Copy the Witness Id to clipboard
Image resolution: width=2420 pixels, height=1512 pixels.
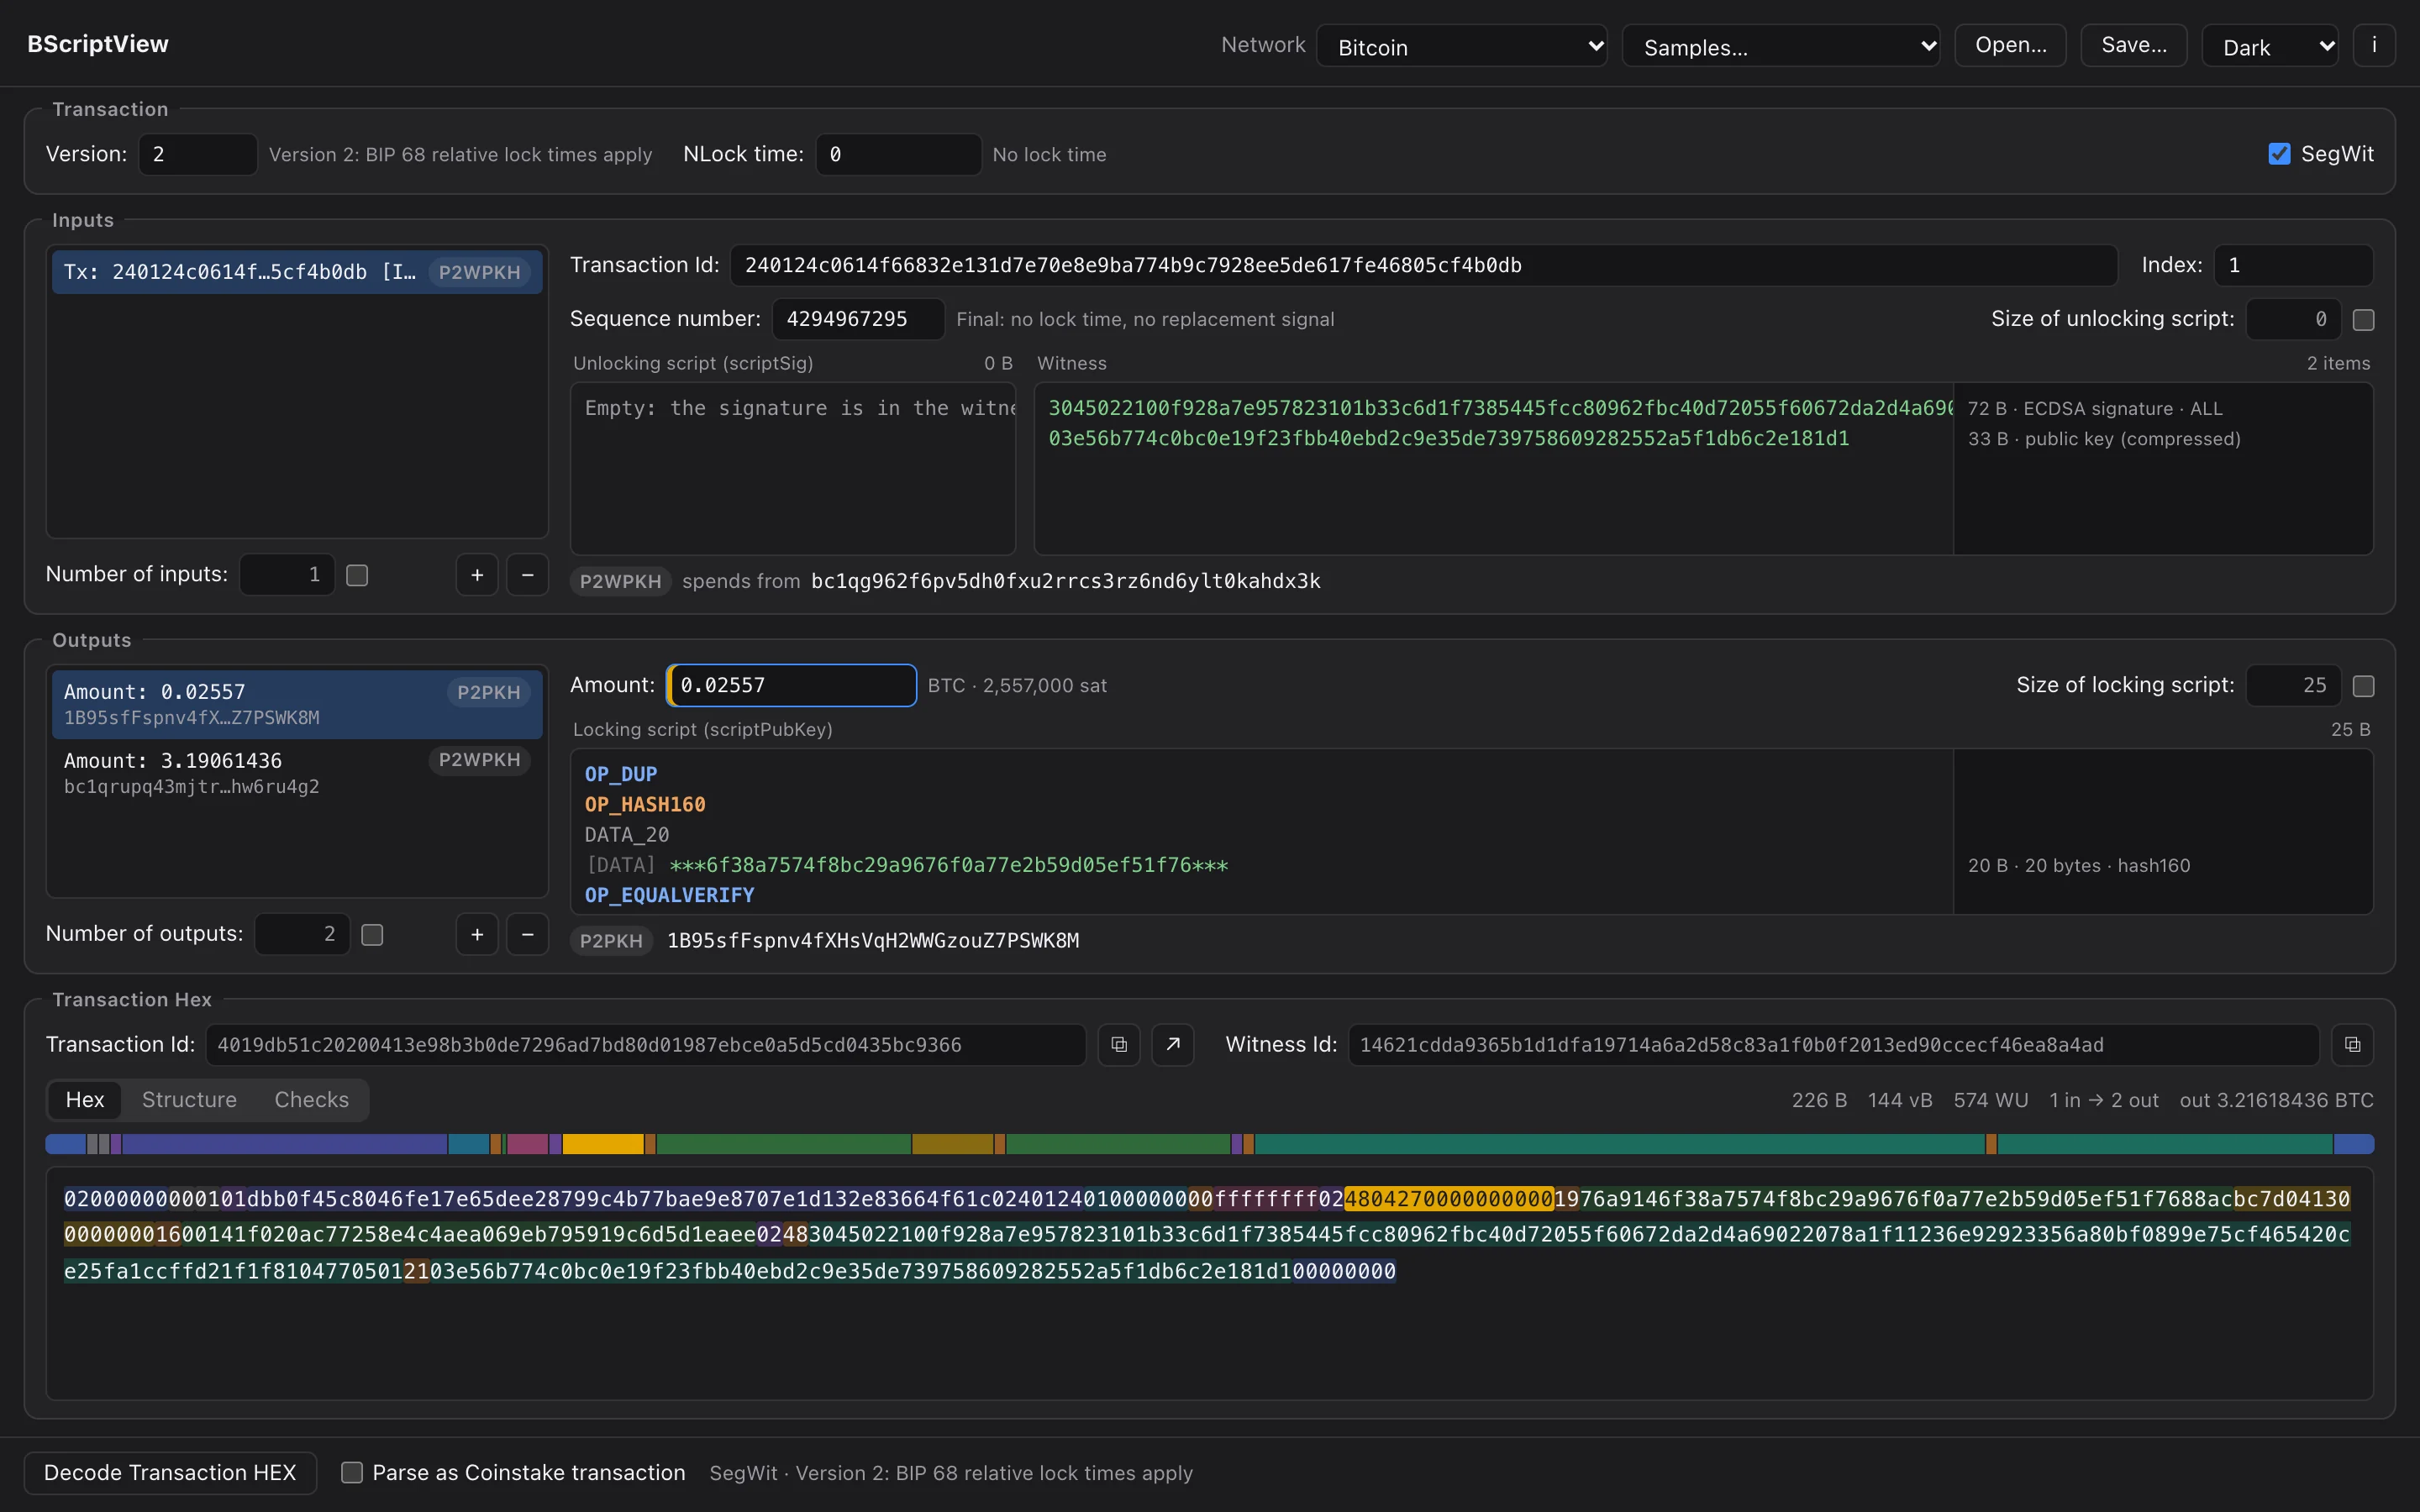[x=2352, y=1044]
